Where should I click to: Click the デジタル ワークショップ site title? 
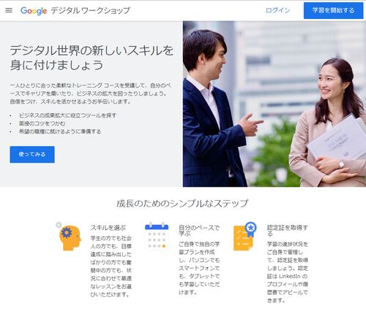click(x=91, y=11)
